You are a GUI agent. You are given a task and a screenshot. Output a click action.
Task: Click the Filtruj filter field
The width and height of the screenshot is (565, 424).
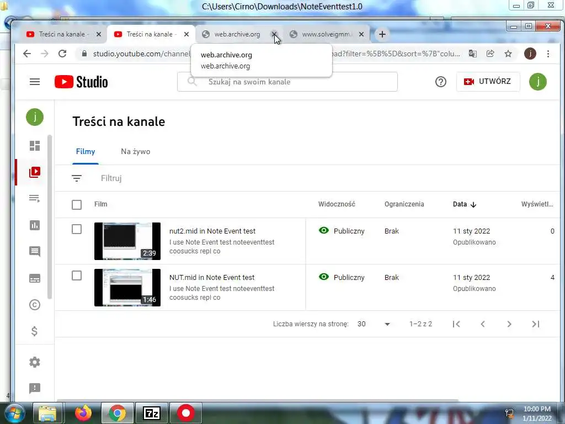pos(111,178)
